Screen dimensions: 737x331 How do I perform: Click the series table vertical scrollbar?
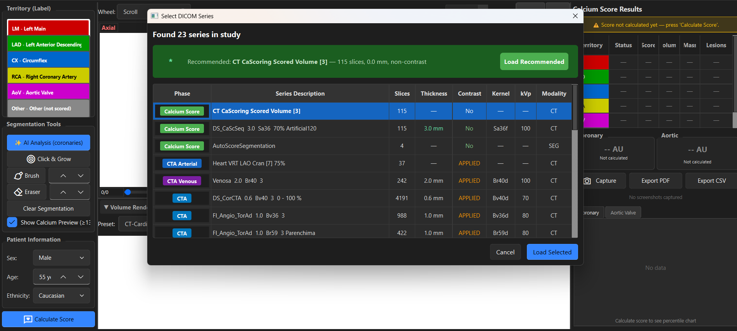575,108
